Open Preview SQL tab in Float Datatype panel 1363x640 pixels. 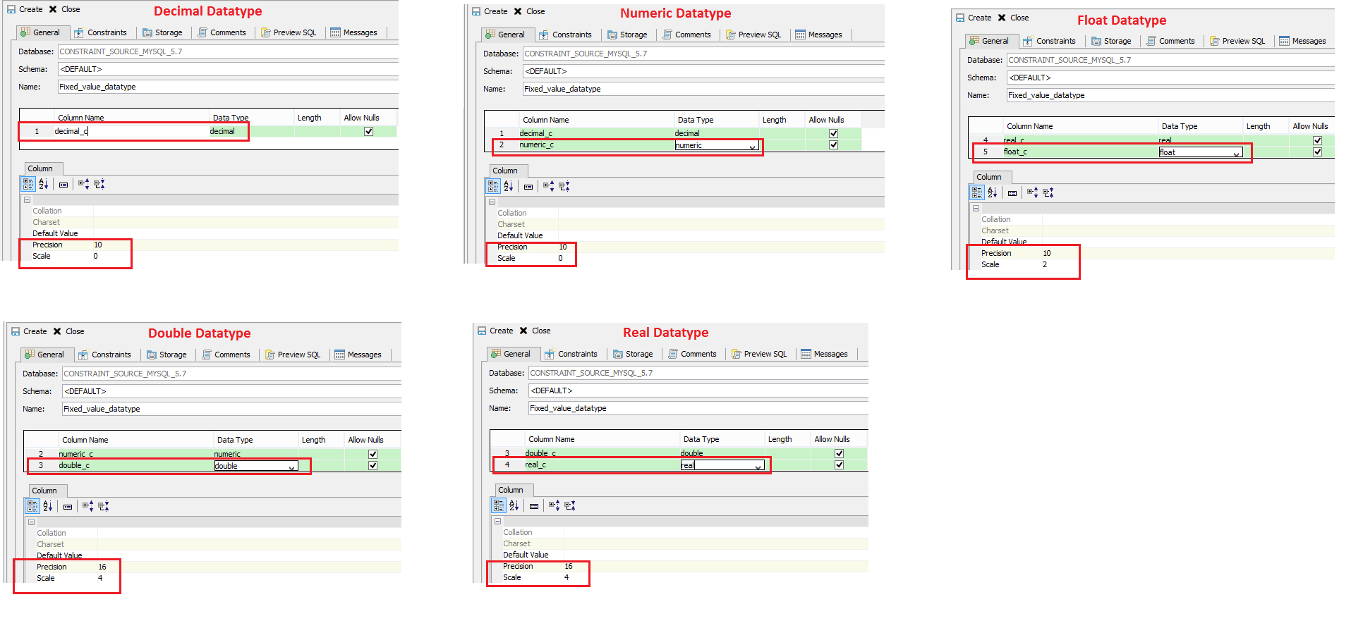(1238, 41)
